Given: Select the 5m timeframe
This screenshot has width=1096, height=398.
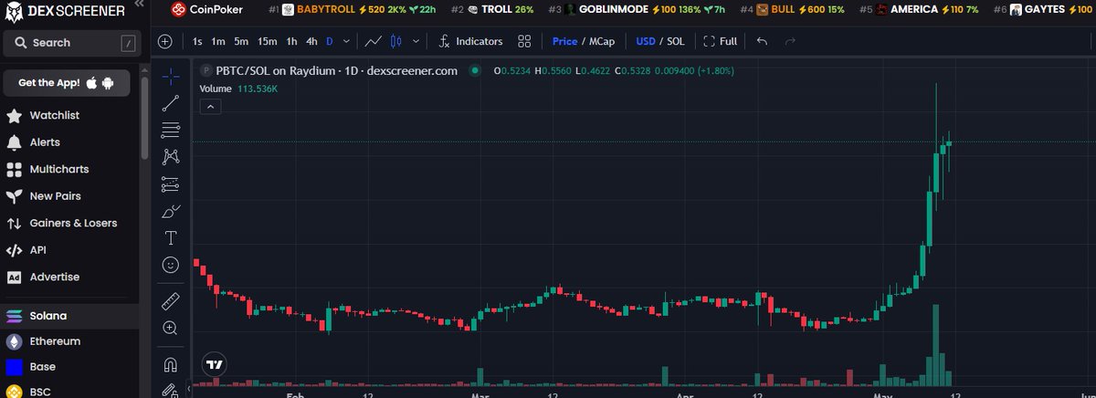Looking at the screenshot, I should [240, 41].
